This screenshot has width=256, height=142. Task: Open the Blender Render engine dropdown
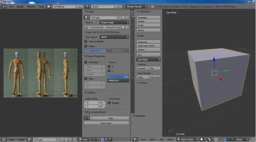click(x=136, y=6)
